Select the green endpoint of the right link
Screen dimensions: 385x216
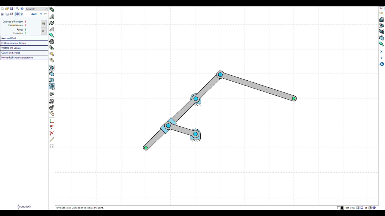coord(294,98)
